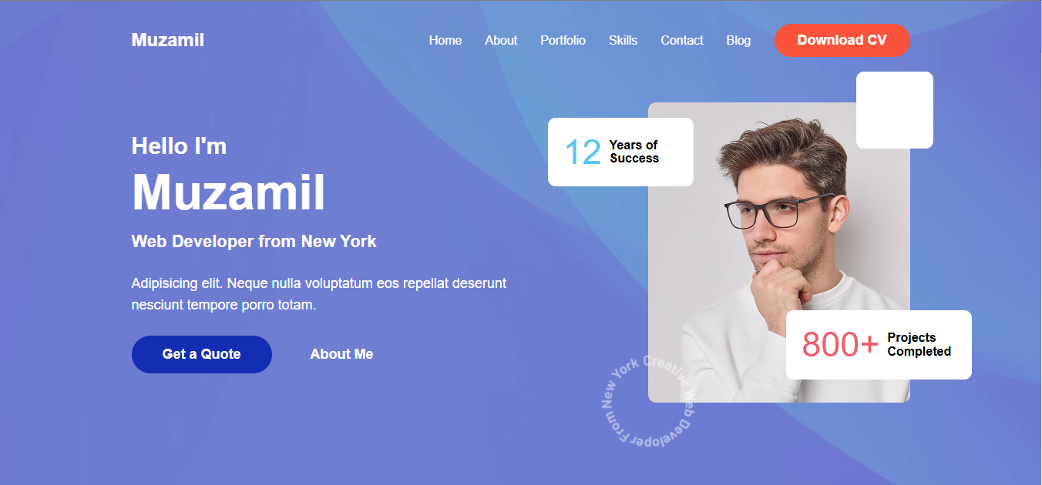Image resolution: width=1042 pixels, height=485 pixels.
Task: Click the 800+ Projects Completed card
Action: pyautogui.click(x=879, y=345)
